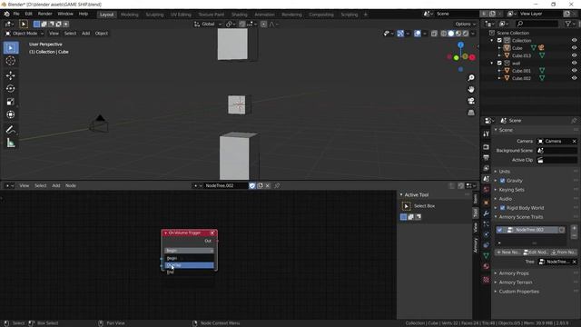Viewport: 581px width, 327px height.
Task: Click the New Node Tree button
Action: 508,253
